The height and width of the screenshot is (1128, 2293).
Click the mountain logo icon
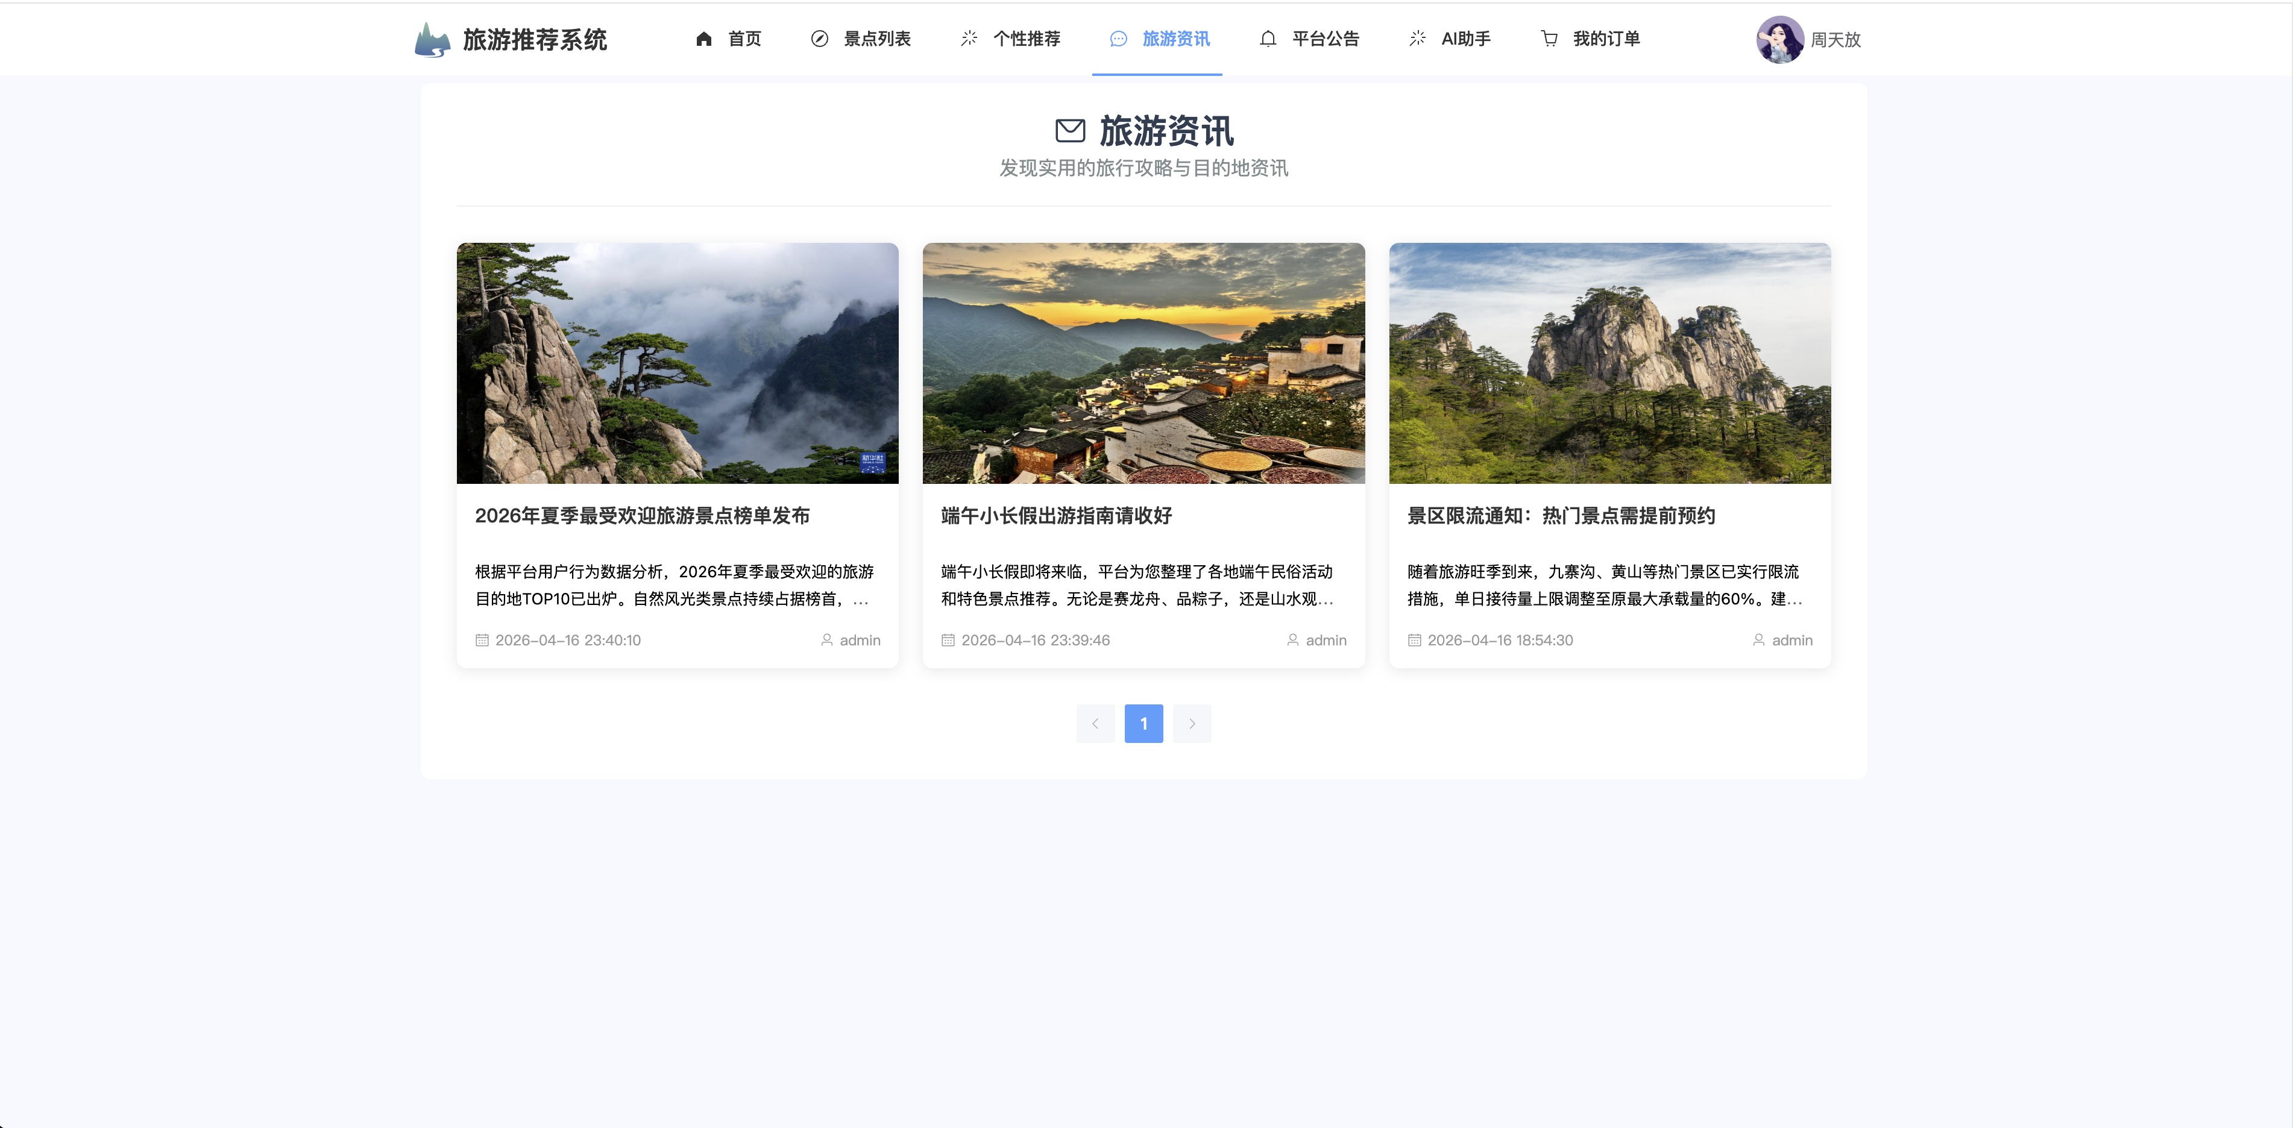pos(433,39)
